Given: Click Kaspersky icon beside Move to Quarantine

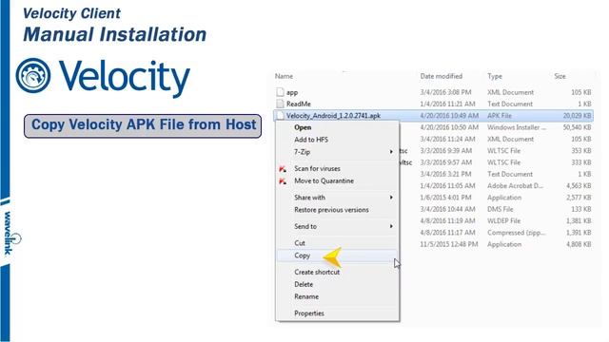Looking at the screenshot, I should tap(283, 181).
